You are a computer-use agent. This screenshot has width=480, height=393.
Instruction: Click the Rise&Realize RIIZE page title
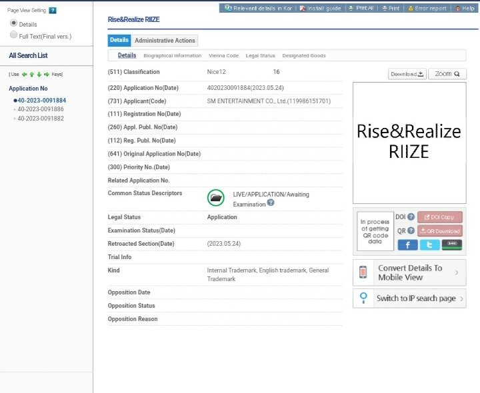coord(133,19)
